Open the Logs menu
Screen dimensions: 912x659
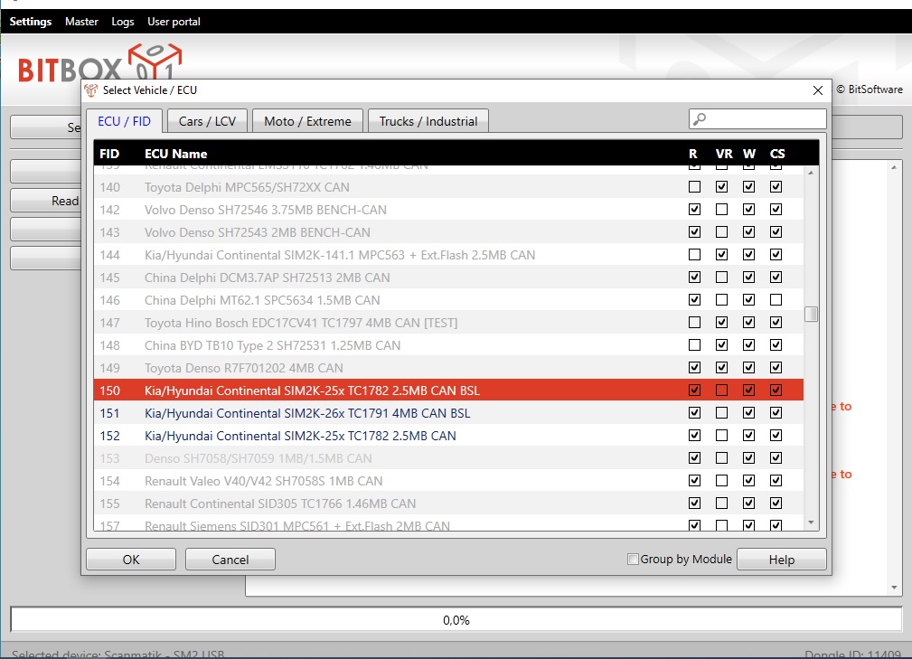click(x=122, y=22)
